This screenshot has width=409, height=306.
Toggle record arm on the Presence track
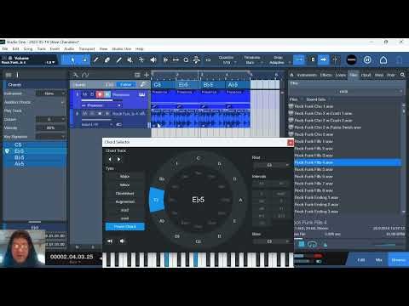pyautogui.click(x=100, y=94)
